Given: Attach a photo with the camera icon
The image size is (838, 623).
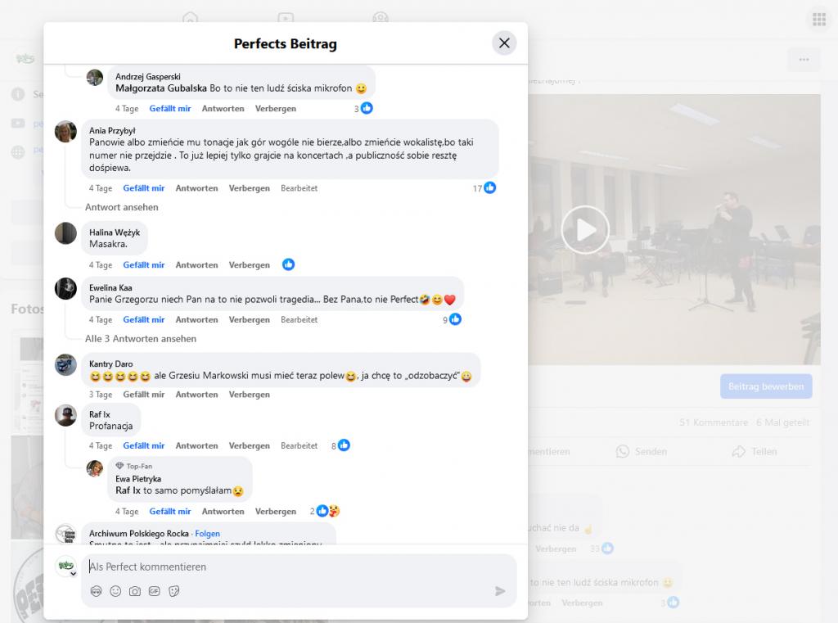Looking at the screenshot, I should [x=135, y=591].
